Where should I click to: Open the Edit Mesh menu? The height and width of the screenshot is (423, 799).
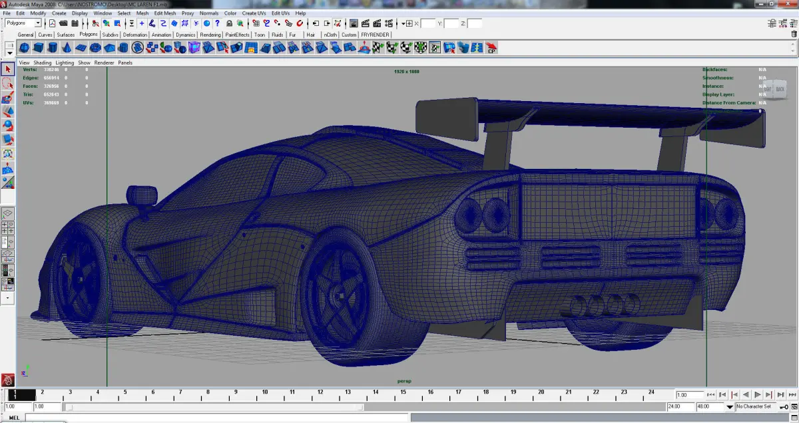pyautogui.click(x=165, y=13)
